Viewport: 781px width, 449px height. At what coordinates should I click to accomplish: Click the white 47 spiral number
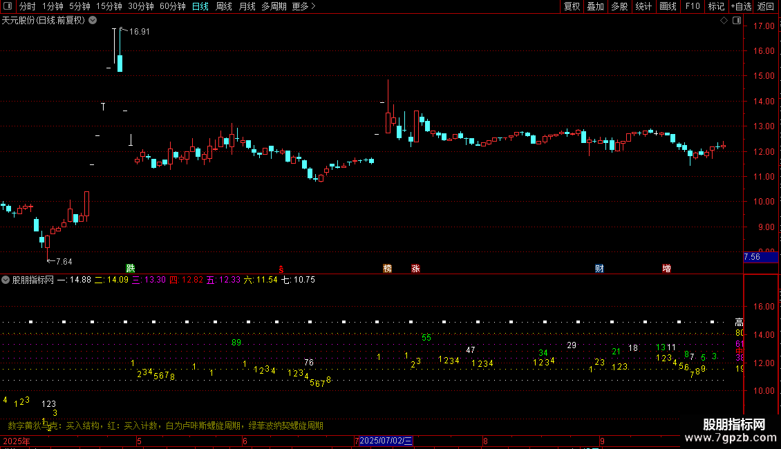point(470,350)
